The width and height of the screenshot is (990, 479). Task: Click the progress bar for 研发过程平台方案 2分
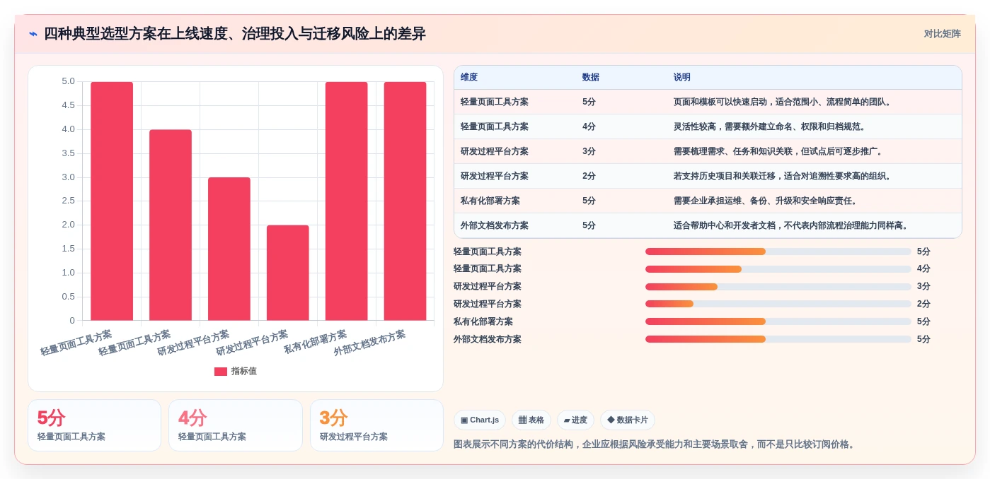pyautogui.click(x=778, y=304)
